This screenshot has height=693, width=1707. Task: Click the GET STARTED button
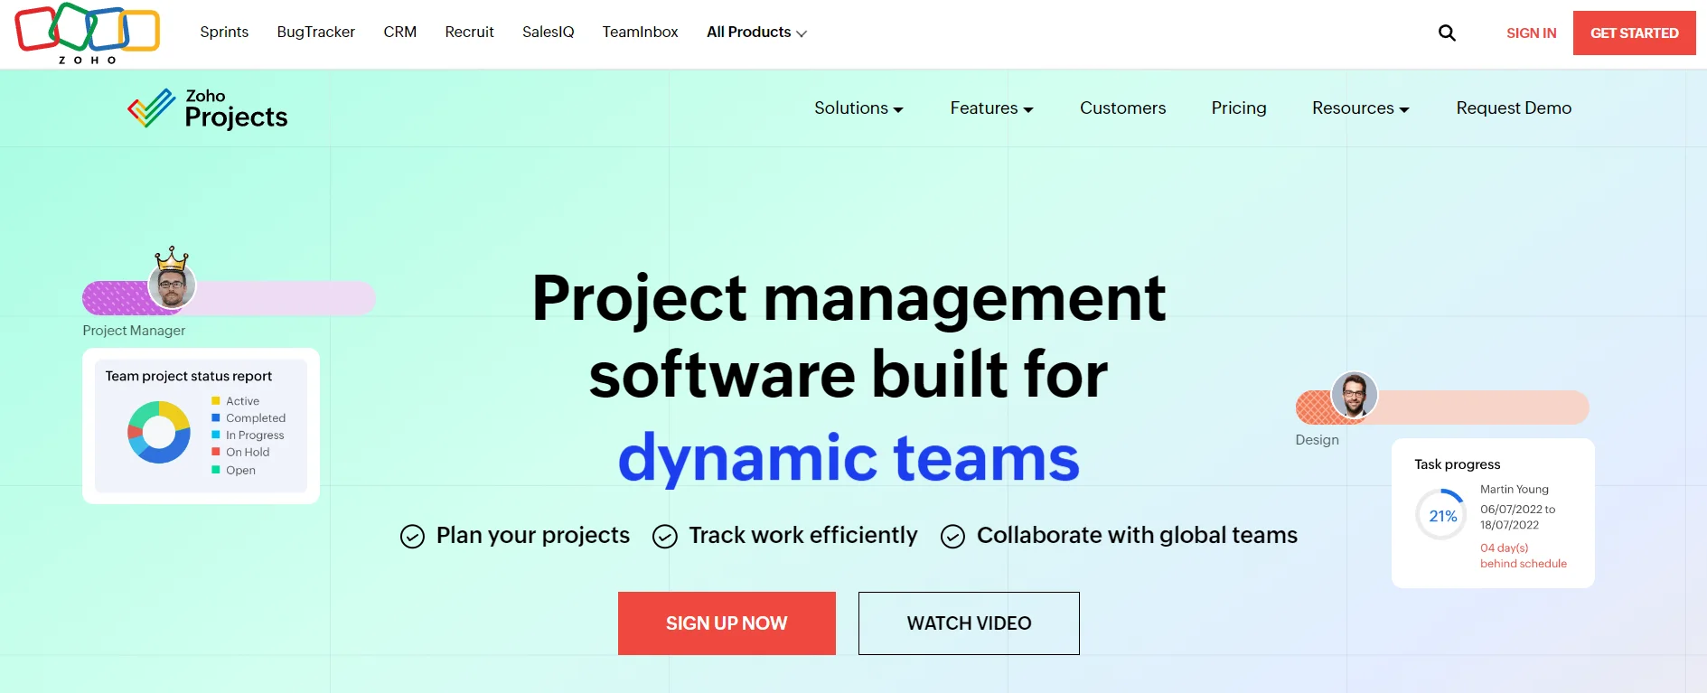point(1634,33)
